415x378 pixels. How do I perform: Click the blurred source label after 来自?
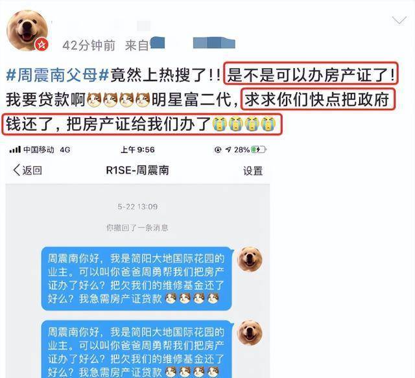click(x=193, y=43)
